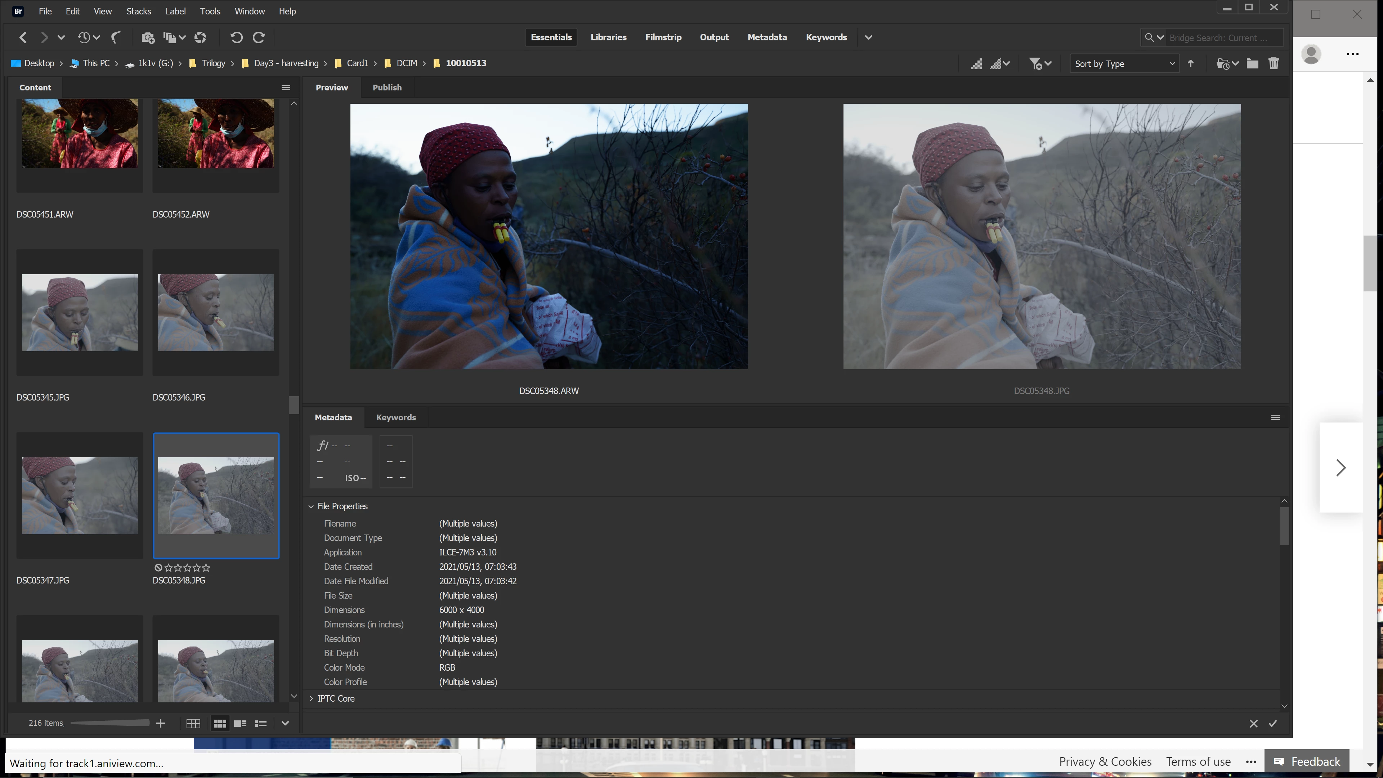Toggle the reject mark on DSC05348.JPG
Image resolution: width=1383 pixels, height=778 pixels.
pyautogui.click(x=158, y=568)
